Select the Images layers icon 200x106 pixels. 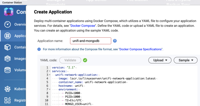8,59
